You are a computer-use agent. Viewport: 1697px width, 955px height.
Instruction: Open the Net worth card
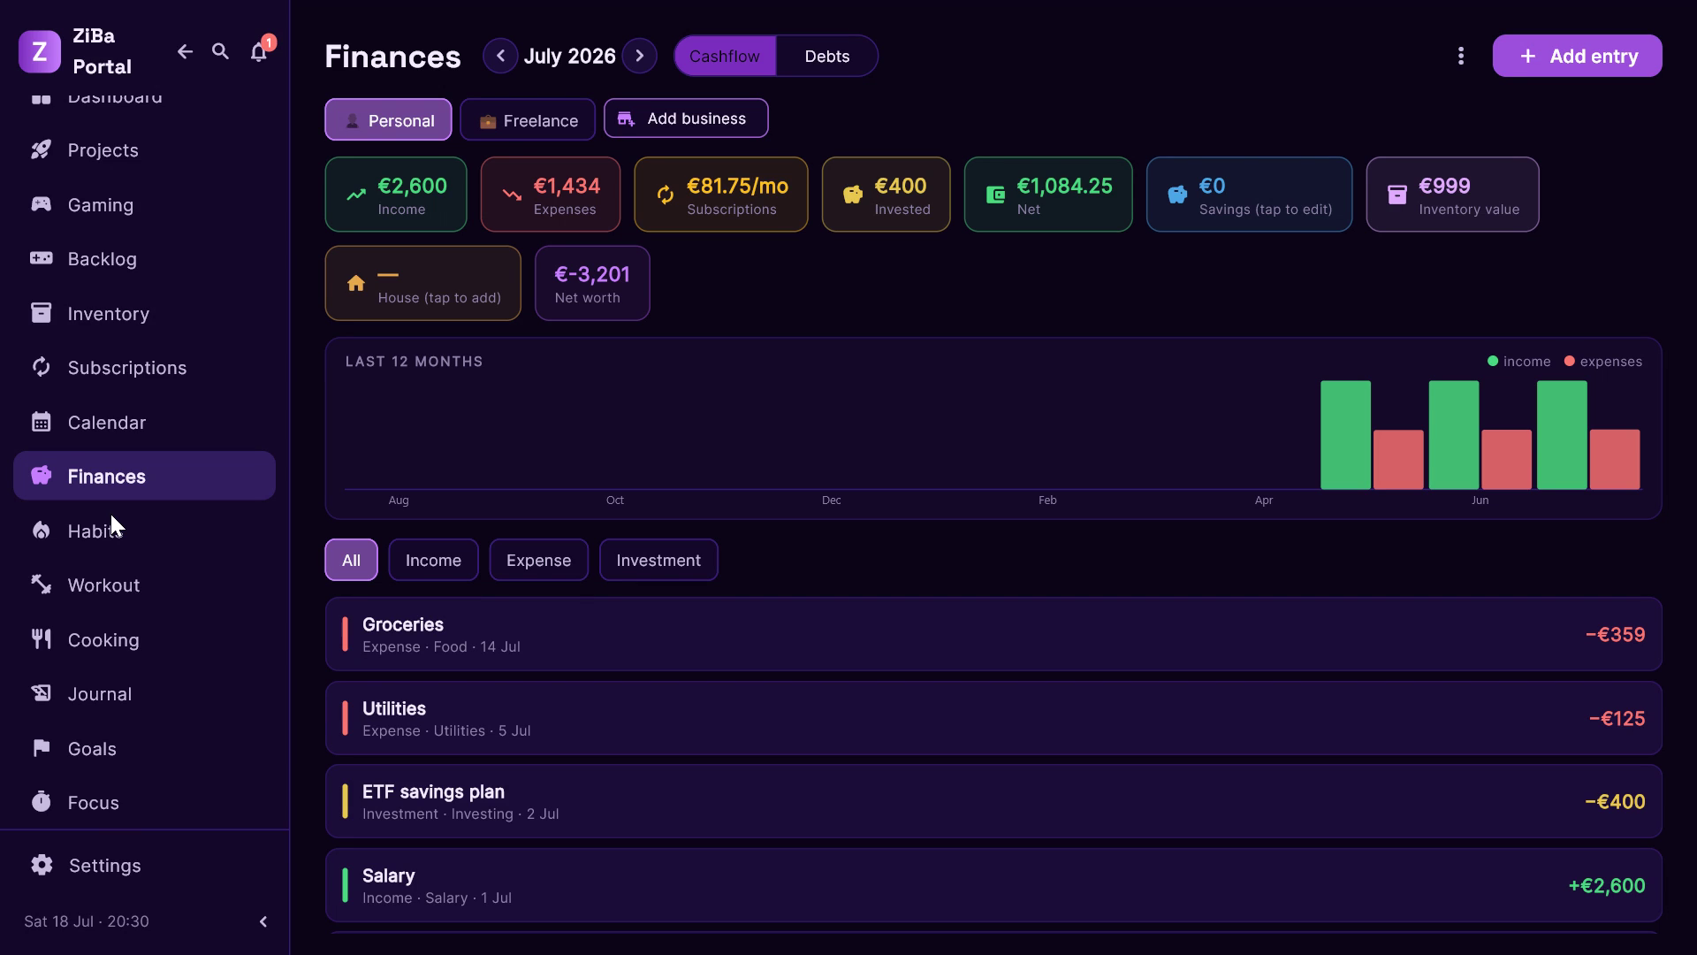coord(592,283)
